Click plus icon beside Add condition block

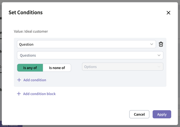[x=19, y=94]
